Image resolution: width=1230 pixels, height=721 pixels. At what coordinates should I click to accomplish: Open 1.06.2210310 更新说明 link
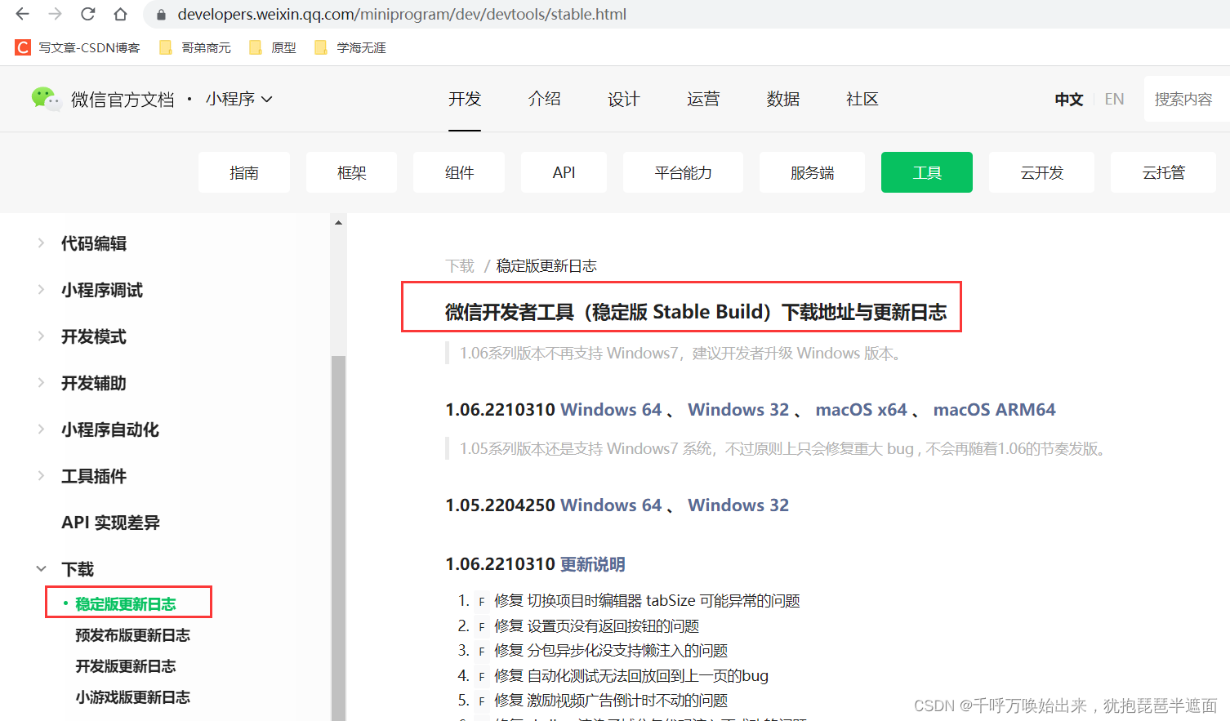point(592,564)
